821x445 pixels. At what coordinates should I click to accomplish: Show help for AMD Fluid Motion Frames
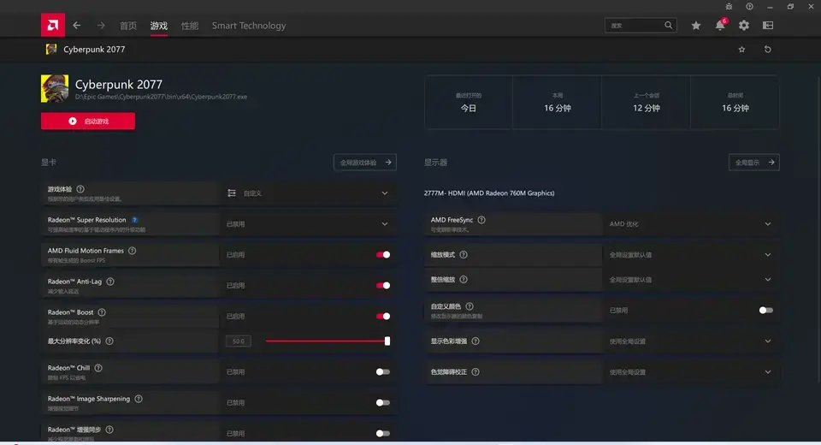tap(132, 251)
